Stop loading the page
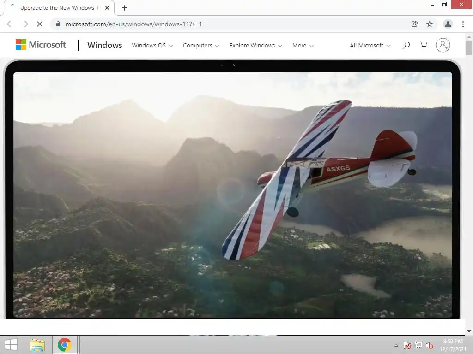 40,24
